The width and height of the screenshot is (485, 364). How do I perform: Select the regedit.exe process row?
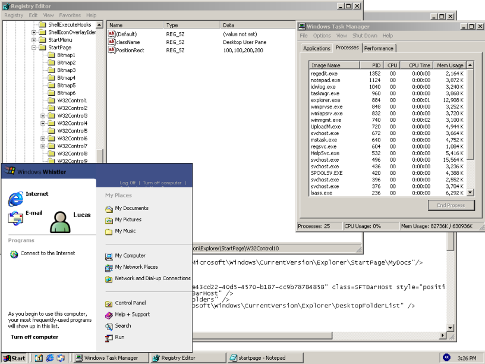[x=388, y=74]
